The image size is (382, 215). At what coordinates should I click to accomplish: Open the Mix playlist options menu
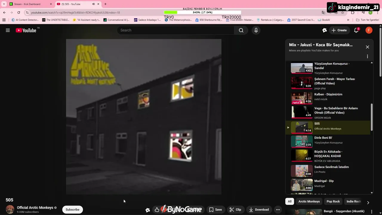367,56
